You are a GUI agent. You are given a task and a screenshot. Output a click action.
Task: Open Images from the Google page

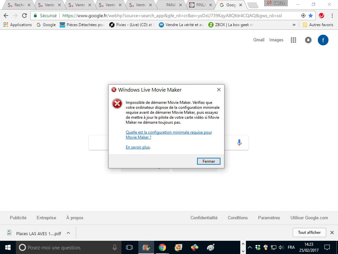[276, 40]
